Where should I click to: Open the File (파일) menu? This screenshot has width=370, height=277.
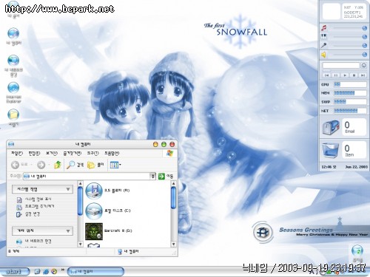[x=17, y=154]
